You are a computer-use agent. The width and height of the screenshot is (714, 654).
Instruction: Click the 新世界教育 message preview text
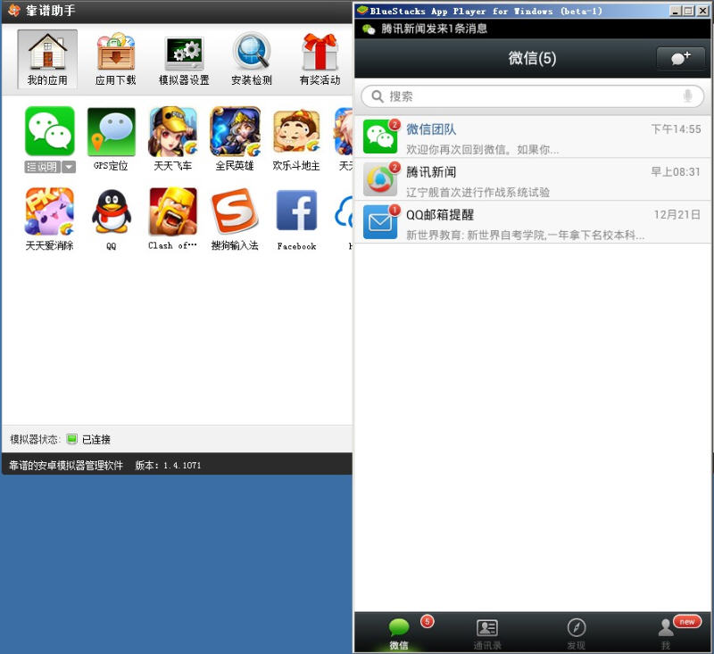point(525,235)
